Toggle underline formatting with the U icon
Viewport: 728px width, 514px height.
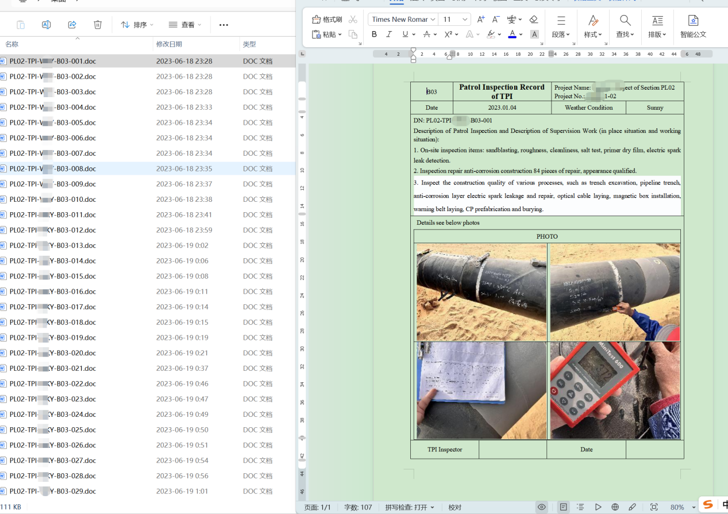click(405, 34)
